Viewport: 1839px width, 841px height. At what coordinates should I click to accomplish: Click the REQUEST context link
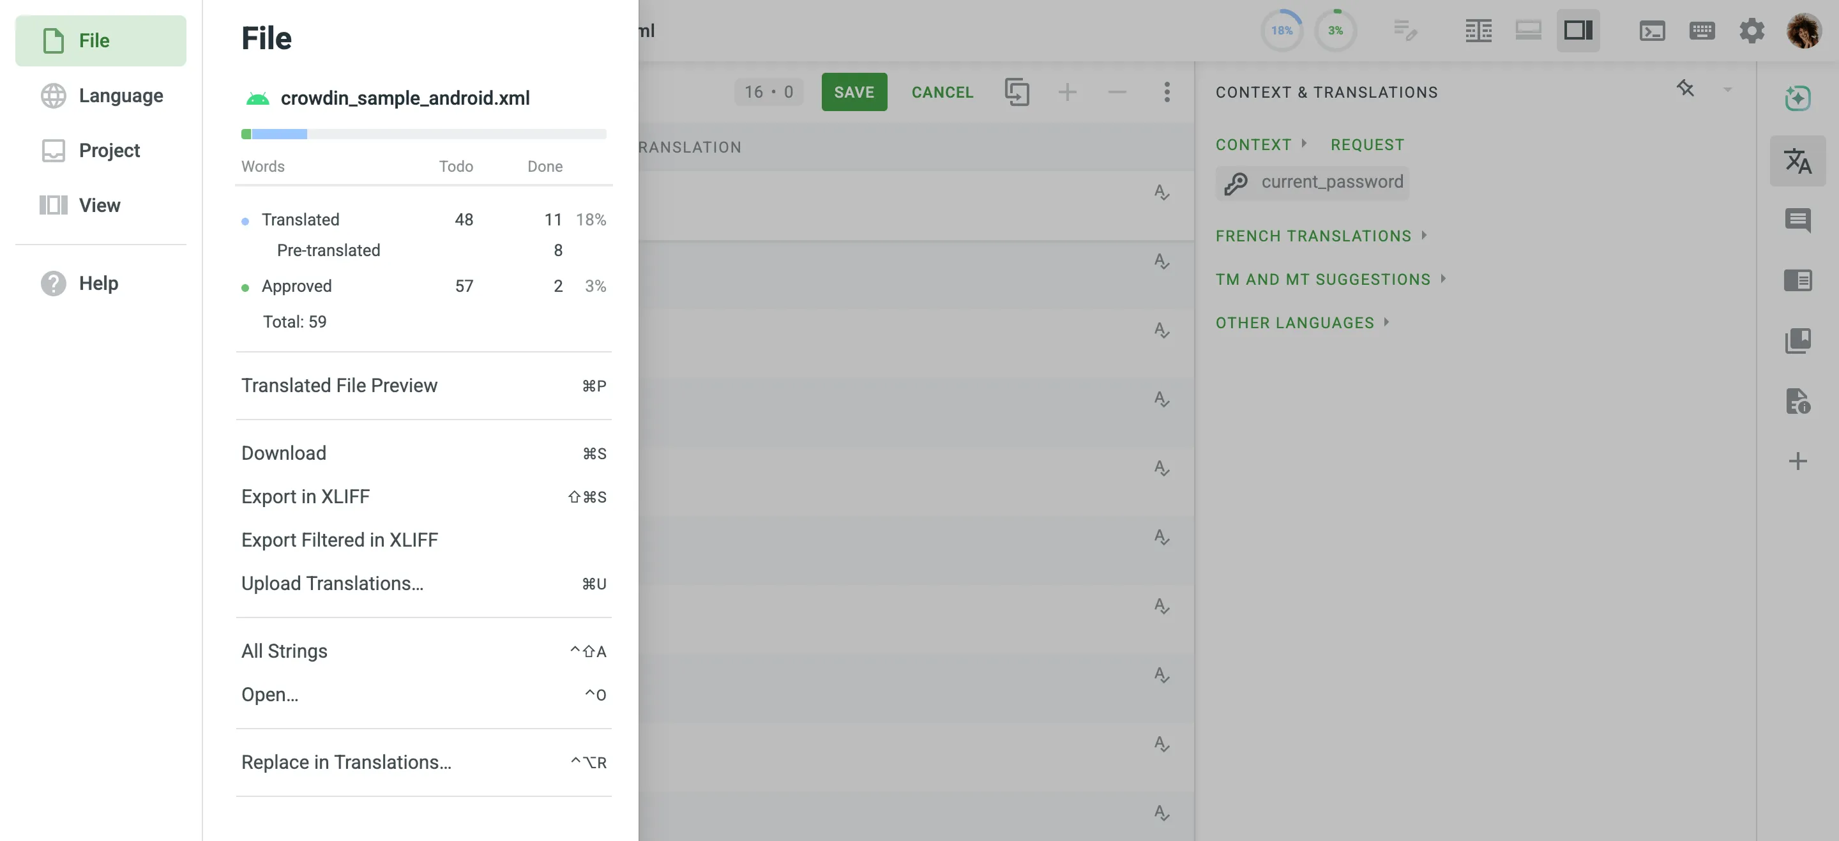tap(1366, 145)
